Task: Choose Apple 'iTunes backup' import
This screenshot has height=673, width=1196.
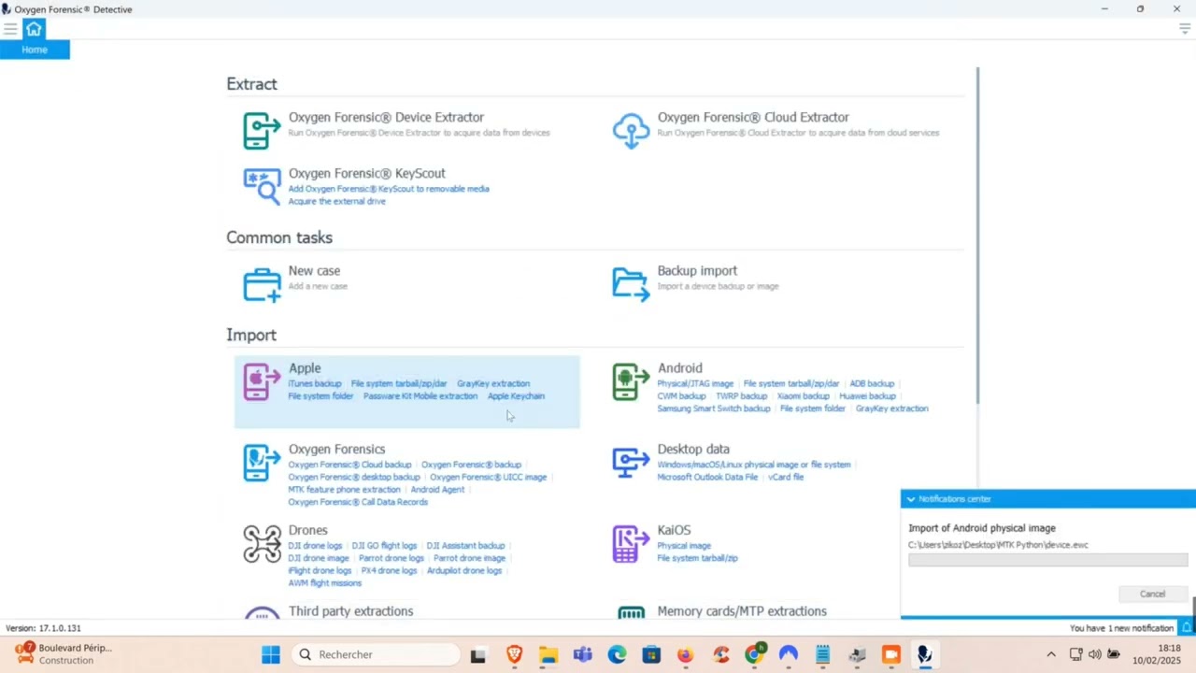Action: 315,383
